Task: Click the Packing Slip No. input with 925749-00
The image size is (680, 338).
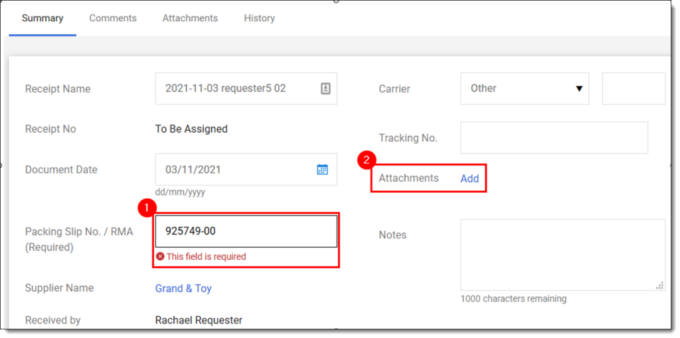Action: point(246,231)
